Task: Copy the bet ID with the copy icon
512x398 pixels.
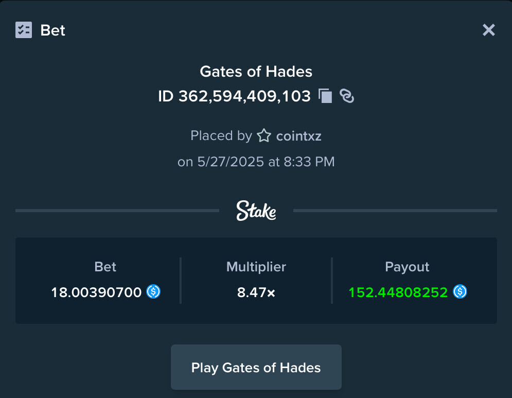Action: pyautogui.click(x=325, y=96)
